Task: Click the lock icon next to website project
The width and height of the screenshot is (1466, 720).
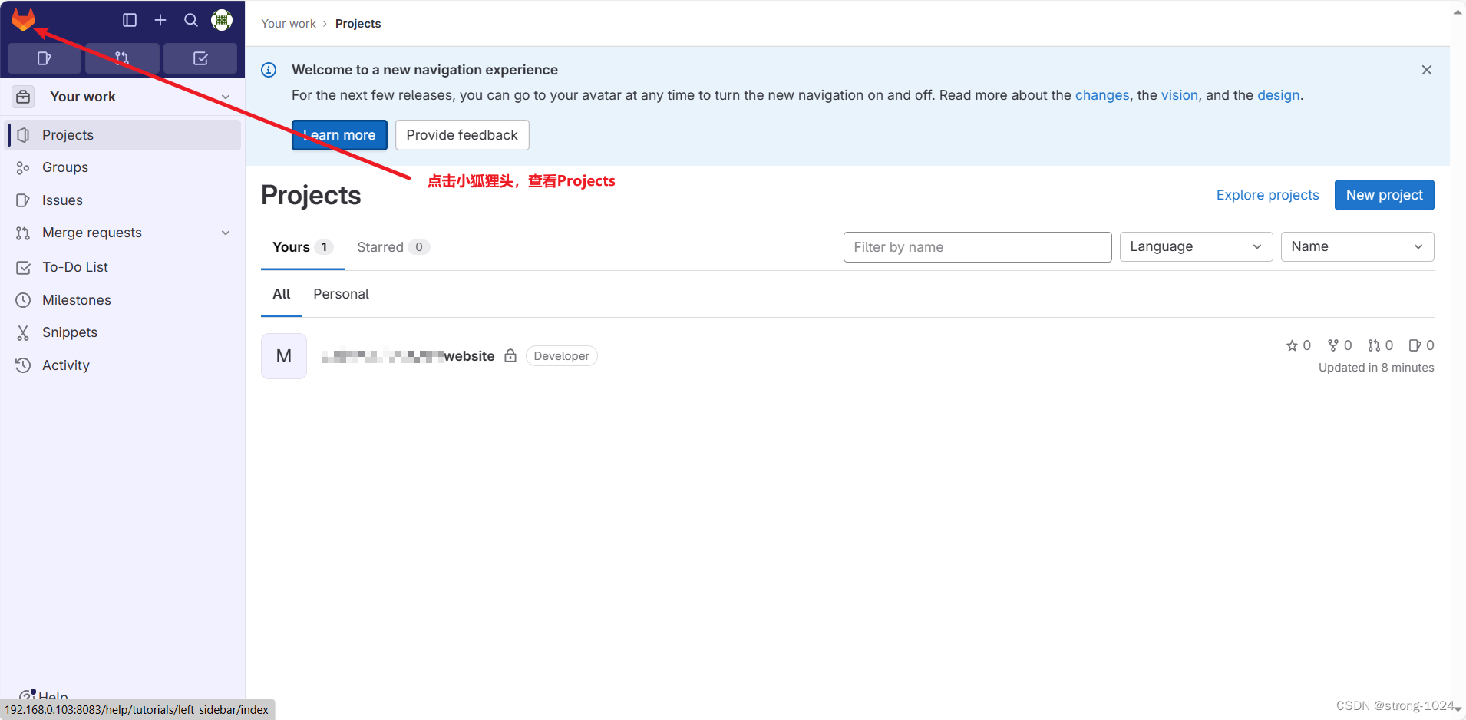Action: [x=510, y=355]
